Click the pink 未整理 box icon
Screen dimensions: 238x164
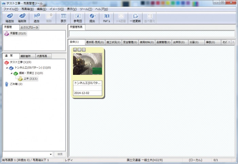click(6, 34)
